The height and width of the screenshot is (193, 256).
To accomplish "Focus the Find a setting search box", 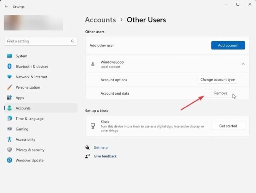I will pyautogui.click(x=38, y=41).
